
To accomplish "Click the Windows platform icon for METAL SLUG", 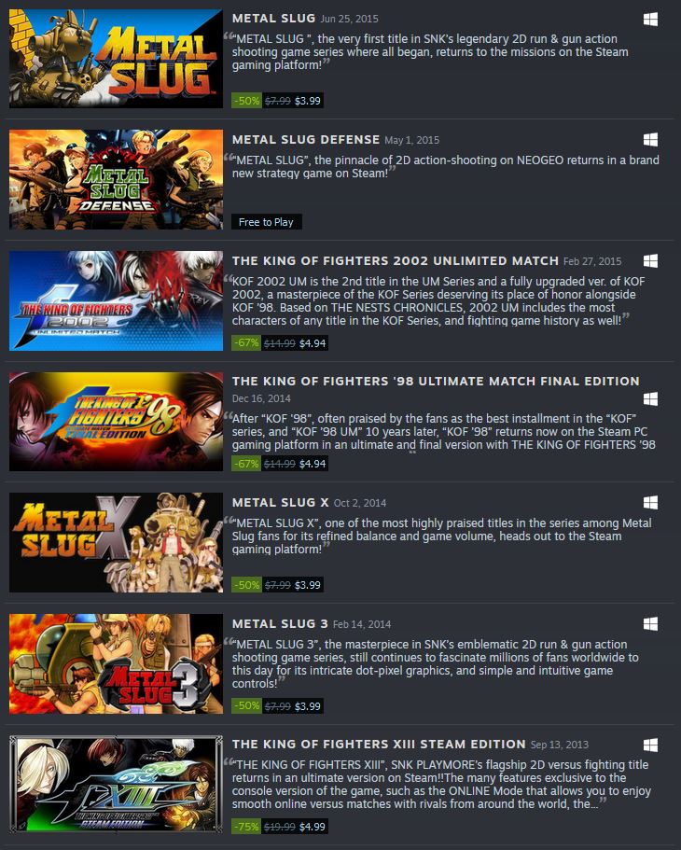I will [650, 20].
